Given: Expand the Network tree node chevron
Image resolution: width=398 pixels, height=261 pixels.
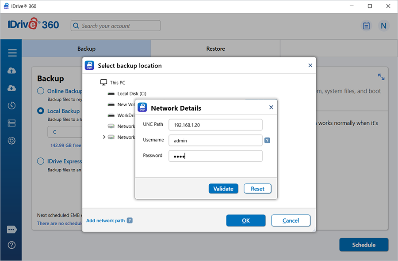Looking at the screenshot, I should click(104, 137).
